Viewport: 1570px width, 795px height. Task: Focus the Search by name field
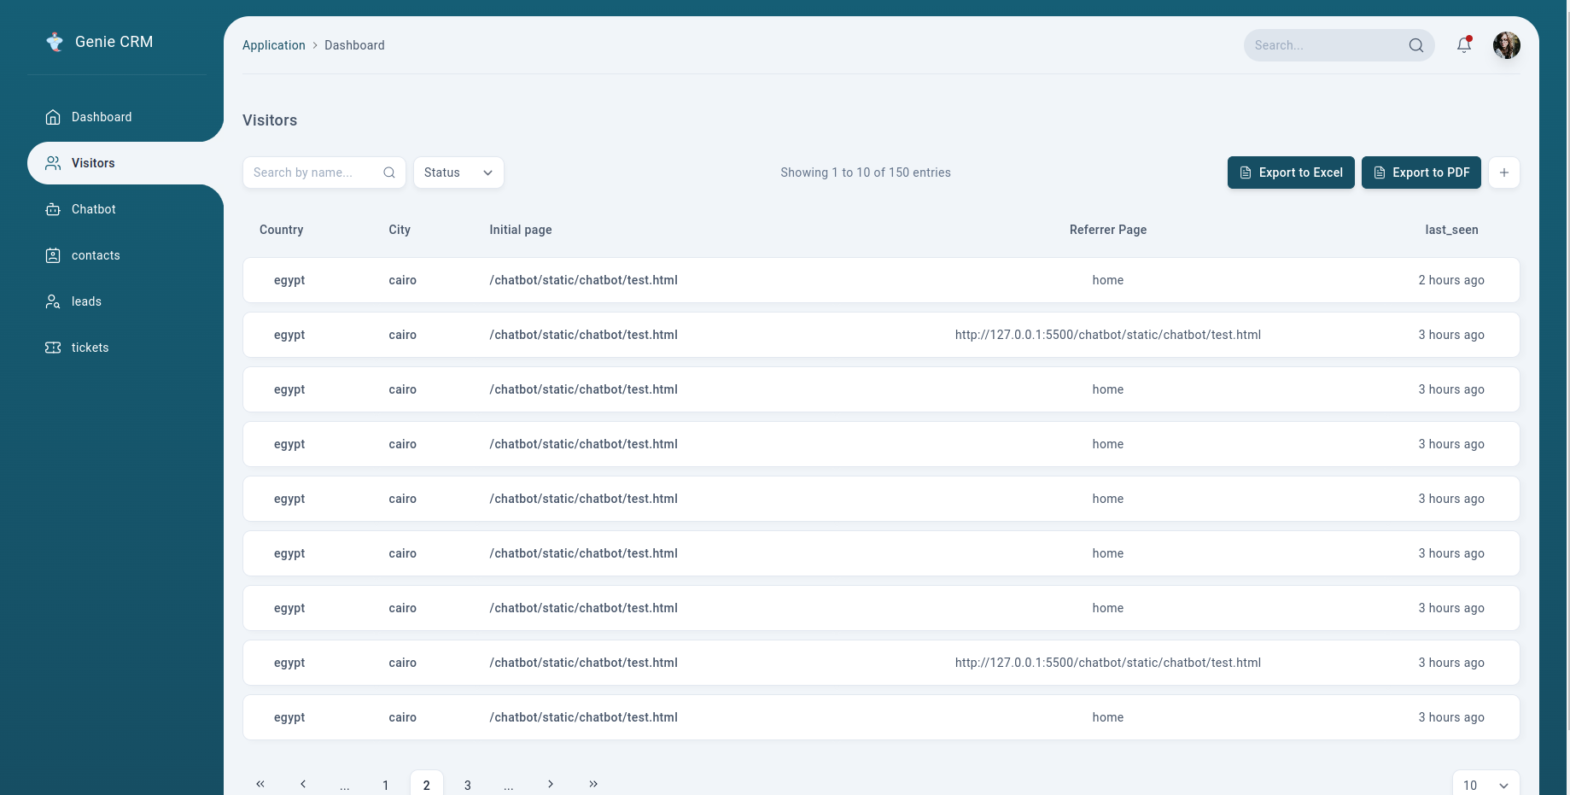click(314, 172)
